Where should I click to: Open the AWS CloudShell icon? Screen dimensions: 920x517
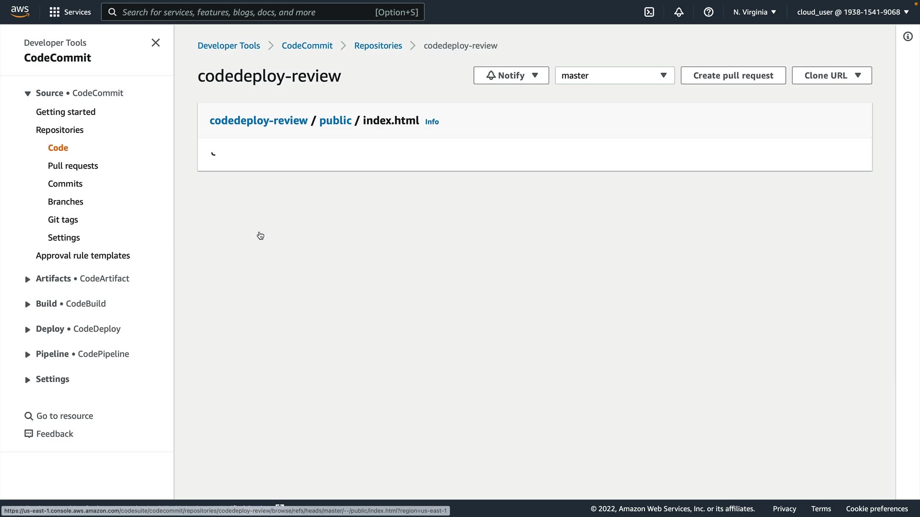649,12
